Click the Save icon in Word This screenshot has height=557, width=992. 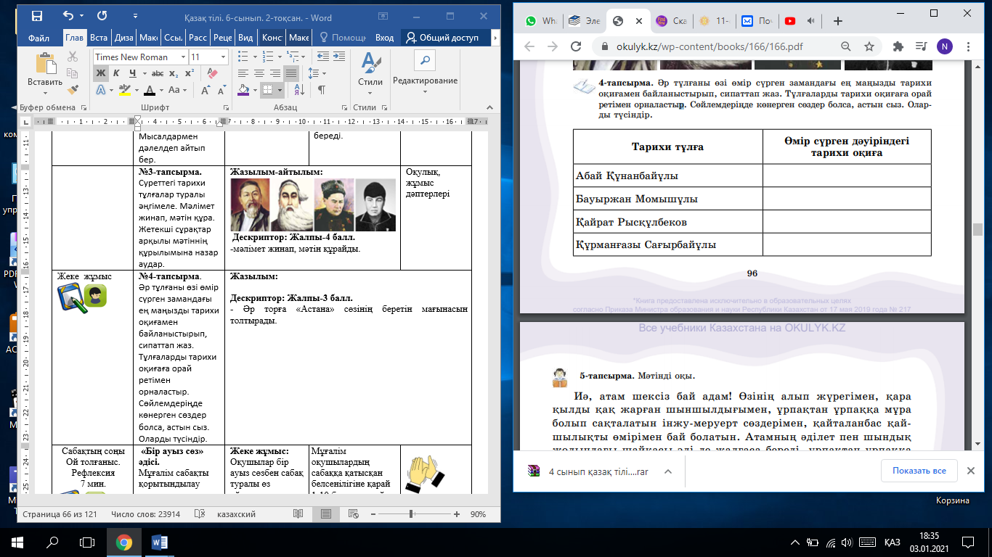point(37,15)
